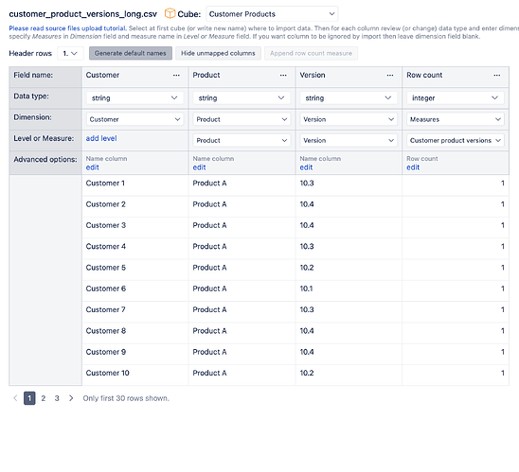Open the Measures dimension dropdown

click(x=456, y=119)
